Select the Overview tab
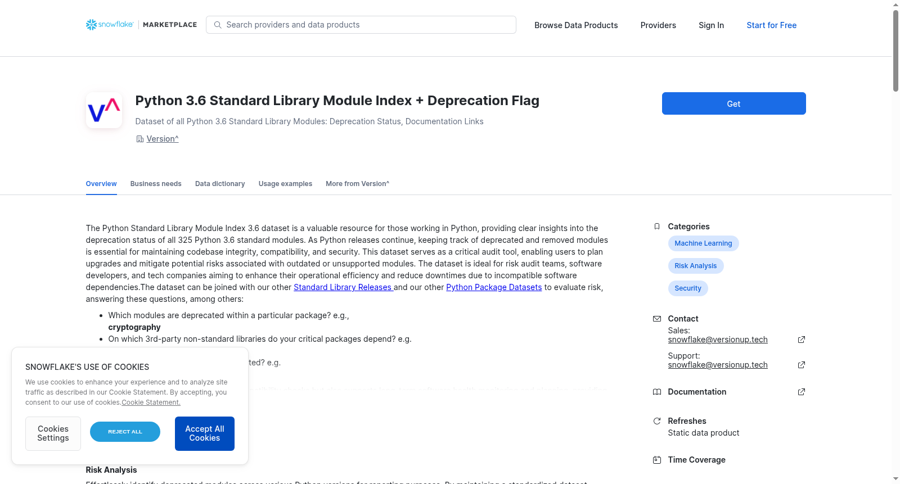Screen dimensions: 900x484 (101, 184)
